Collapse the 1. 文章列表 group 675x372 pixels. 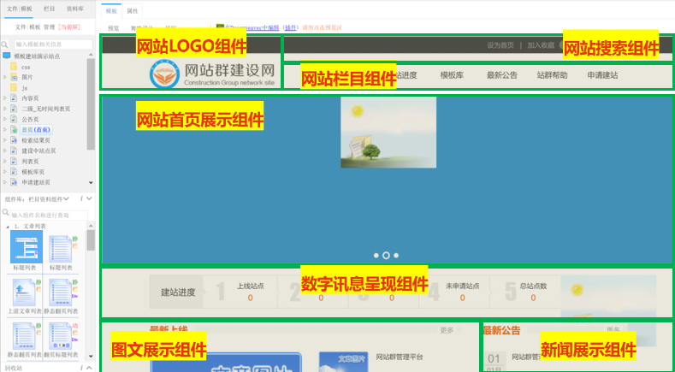pos(8,227)
